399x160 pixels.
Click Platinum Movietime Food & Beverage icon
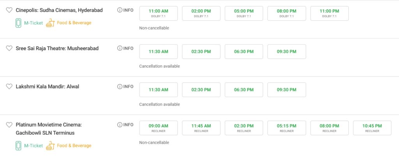point(49,146)
